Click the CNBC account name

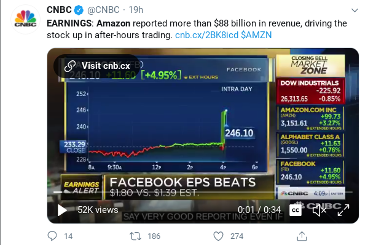59,10
